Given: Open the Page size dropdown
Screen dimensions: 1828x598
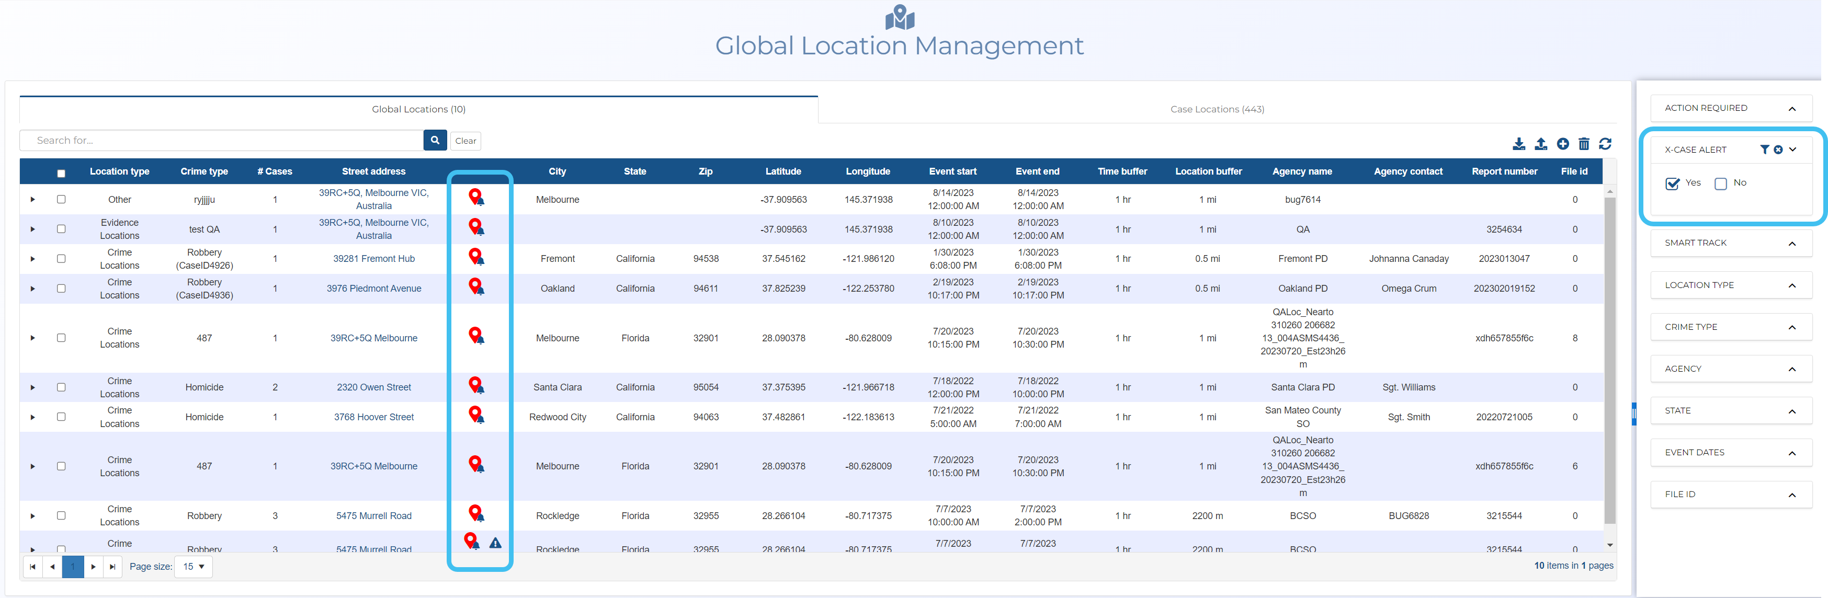Looking at the screenshot, I should pyautogui.click(x=193, y=567).
